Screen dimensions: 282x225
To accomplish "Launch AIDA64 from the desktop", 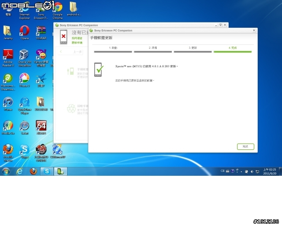I will (41, 127).
